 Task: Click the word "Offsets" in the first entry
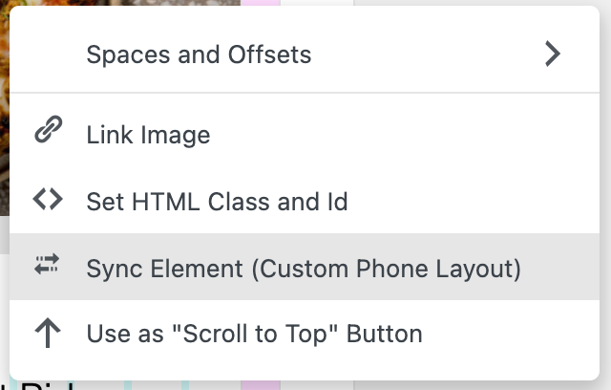coord(273,54)
